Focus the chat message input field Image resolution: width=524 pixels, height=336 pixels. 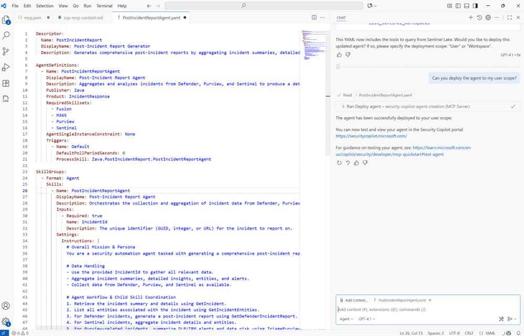(428, 310)
